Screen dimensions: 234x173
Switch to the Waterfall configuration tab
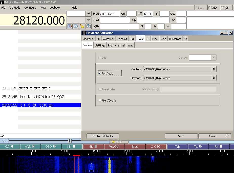click(x=108, y=39)
